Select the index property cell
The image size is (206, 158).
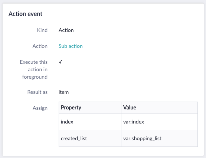90,122
